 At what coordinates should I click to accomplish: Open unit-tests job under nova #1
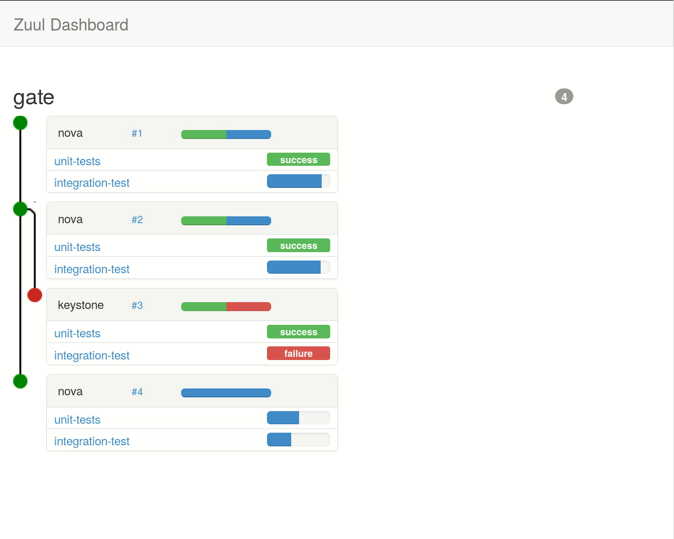click(x=77, y=162)
